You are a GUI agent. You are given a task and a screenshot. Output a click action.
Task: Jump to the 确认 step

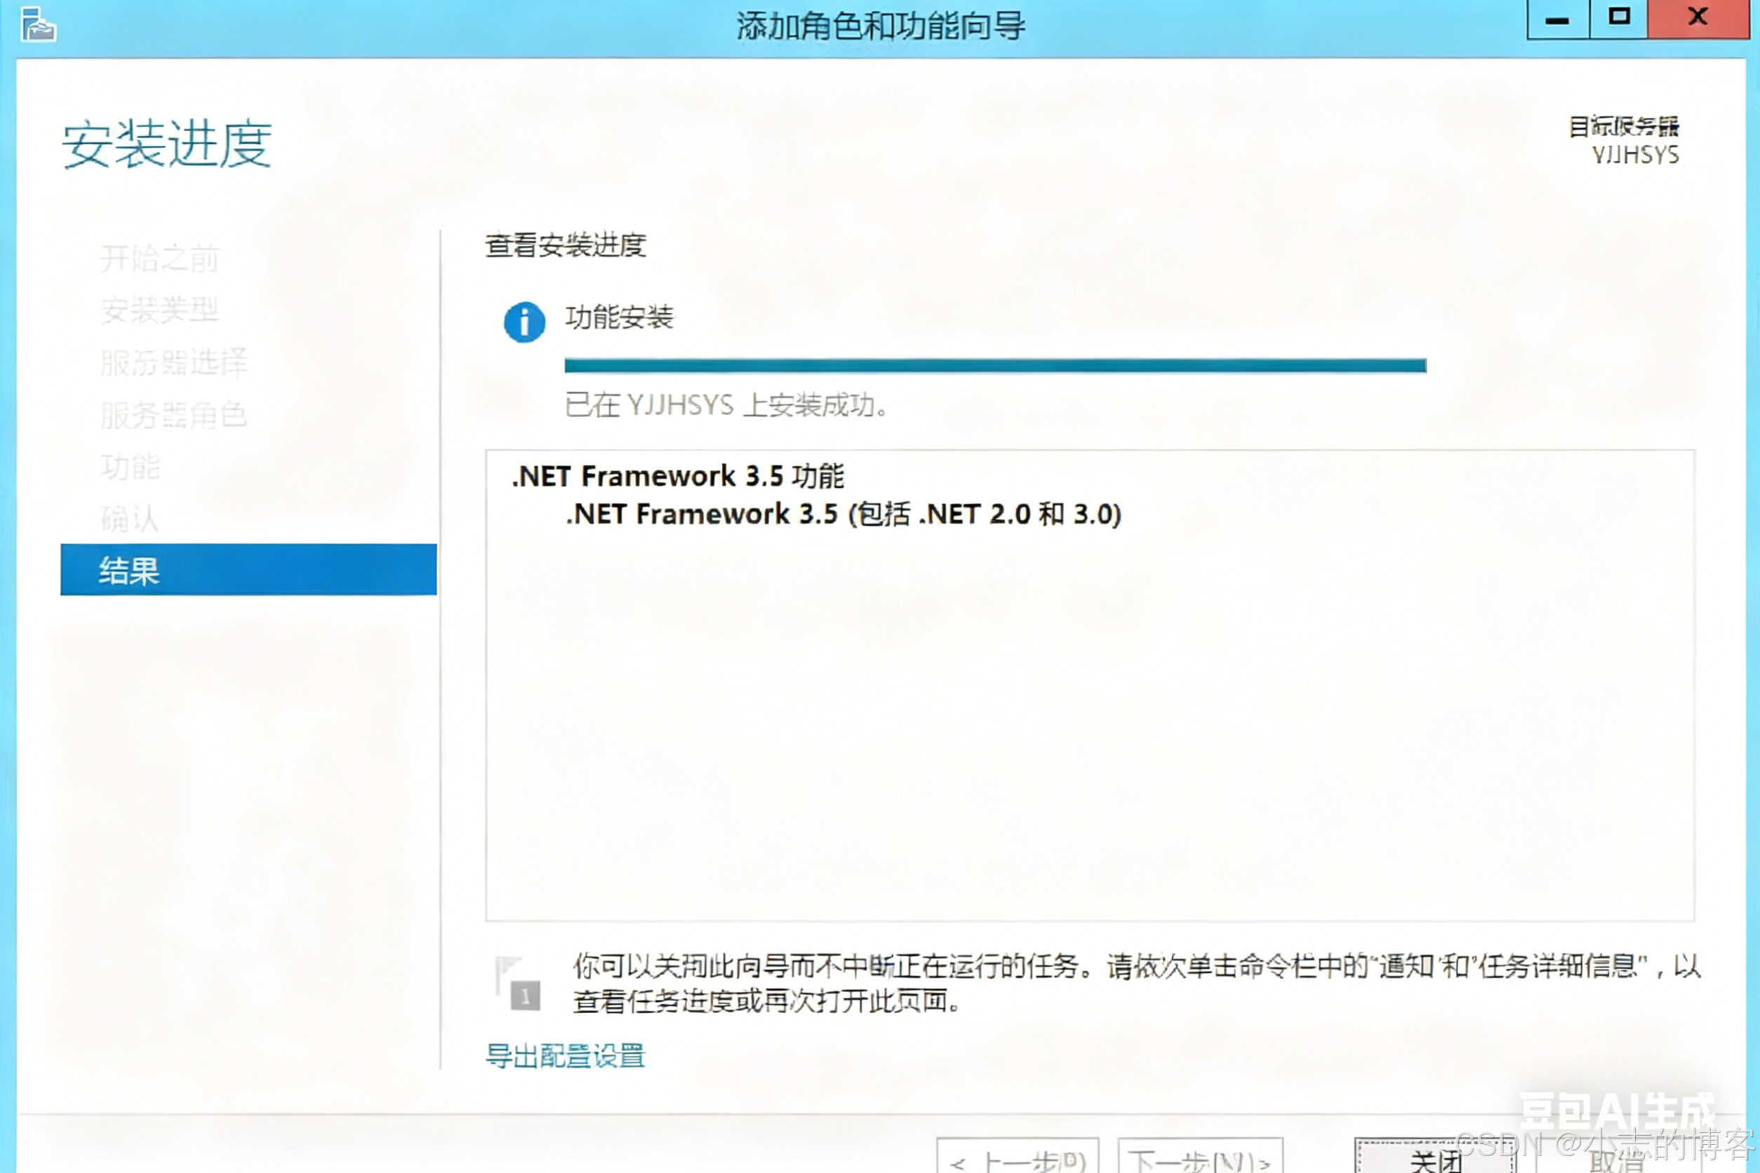pos(131,518)
